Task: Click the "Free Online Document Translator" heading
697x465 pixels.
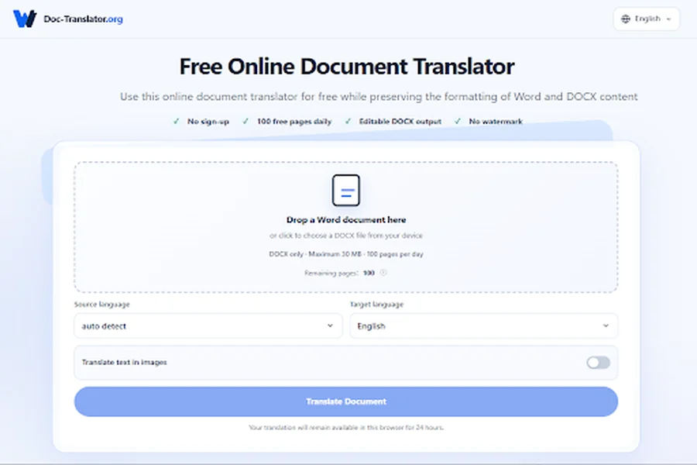Action: [347, 67]
